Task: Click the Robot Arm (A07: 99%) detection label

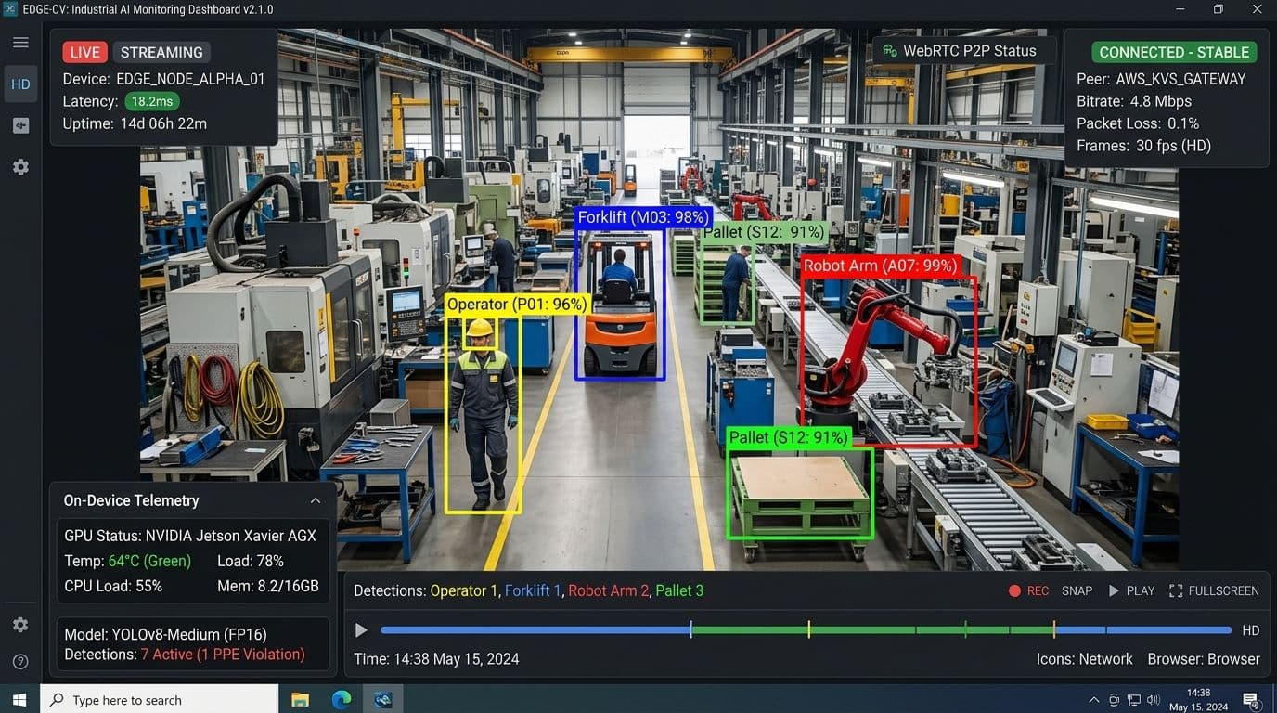Action: [880, 266]
